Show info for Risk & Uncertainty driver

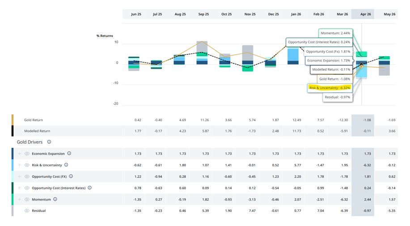tap(66, 165)
